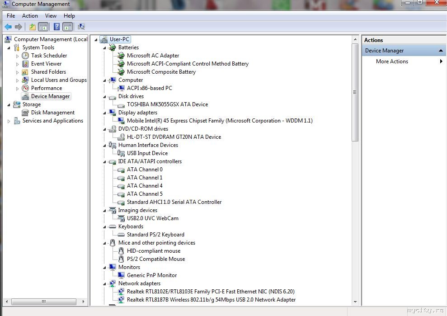Click the blue Help question mark icon
The width and height of the screenshot is (447, 316).
[x=57, y=27]
